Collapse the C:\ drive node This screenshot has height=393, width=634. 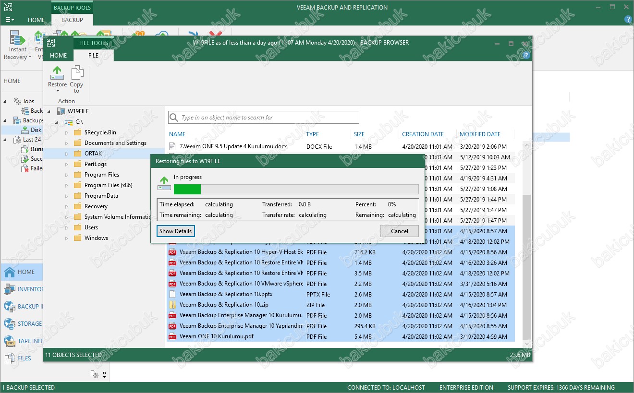click(x=57, y=122)
